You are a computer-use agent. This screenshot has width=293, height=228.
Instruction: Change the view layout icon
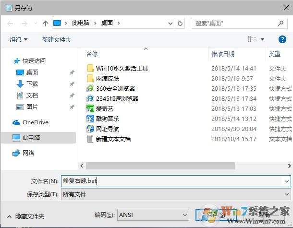click(252, 39)
